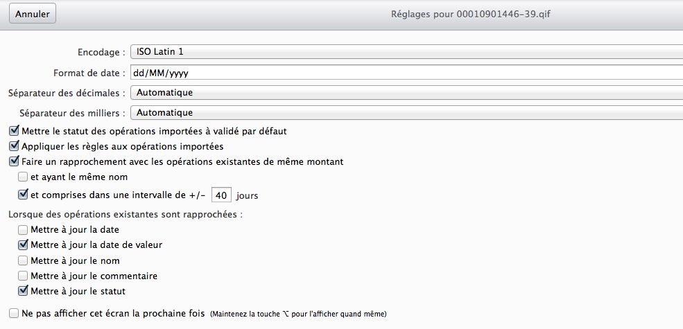Image resolution: width=683 pixels, height=329 pixels.
Task: Toggle 'Faire un rapprochement avec les opérations existantes'
Action: click(14, 162)
